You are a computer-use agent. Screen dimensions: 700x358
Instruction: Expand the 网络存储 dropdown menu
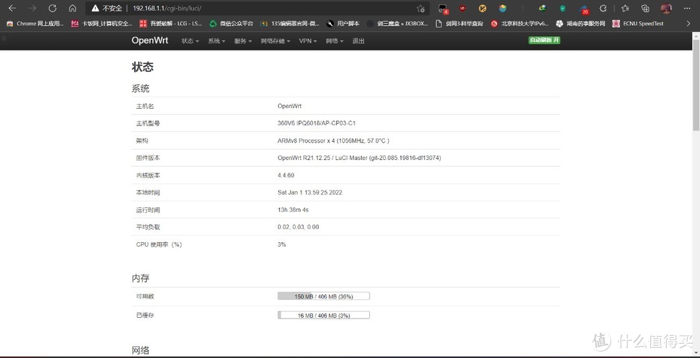click(275, 41)
